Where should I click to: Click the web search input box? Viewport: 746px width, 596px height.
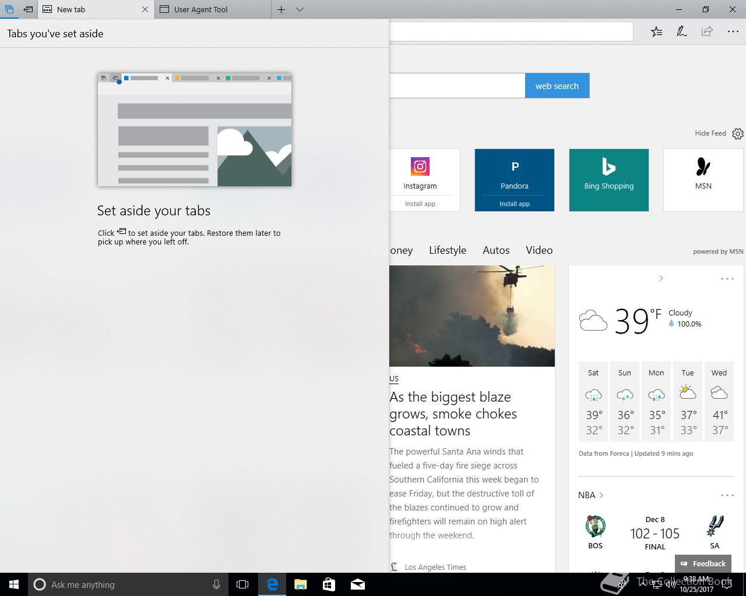[x=457, y=86]
